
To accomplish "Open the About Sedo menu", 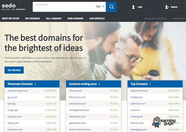I will click(x=179, y=19).
